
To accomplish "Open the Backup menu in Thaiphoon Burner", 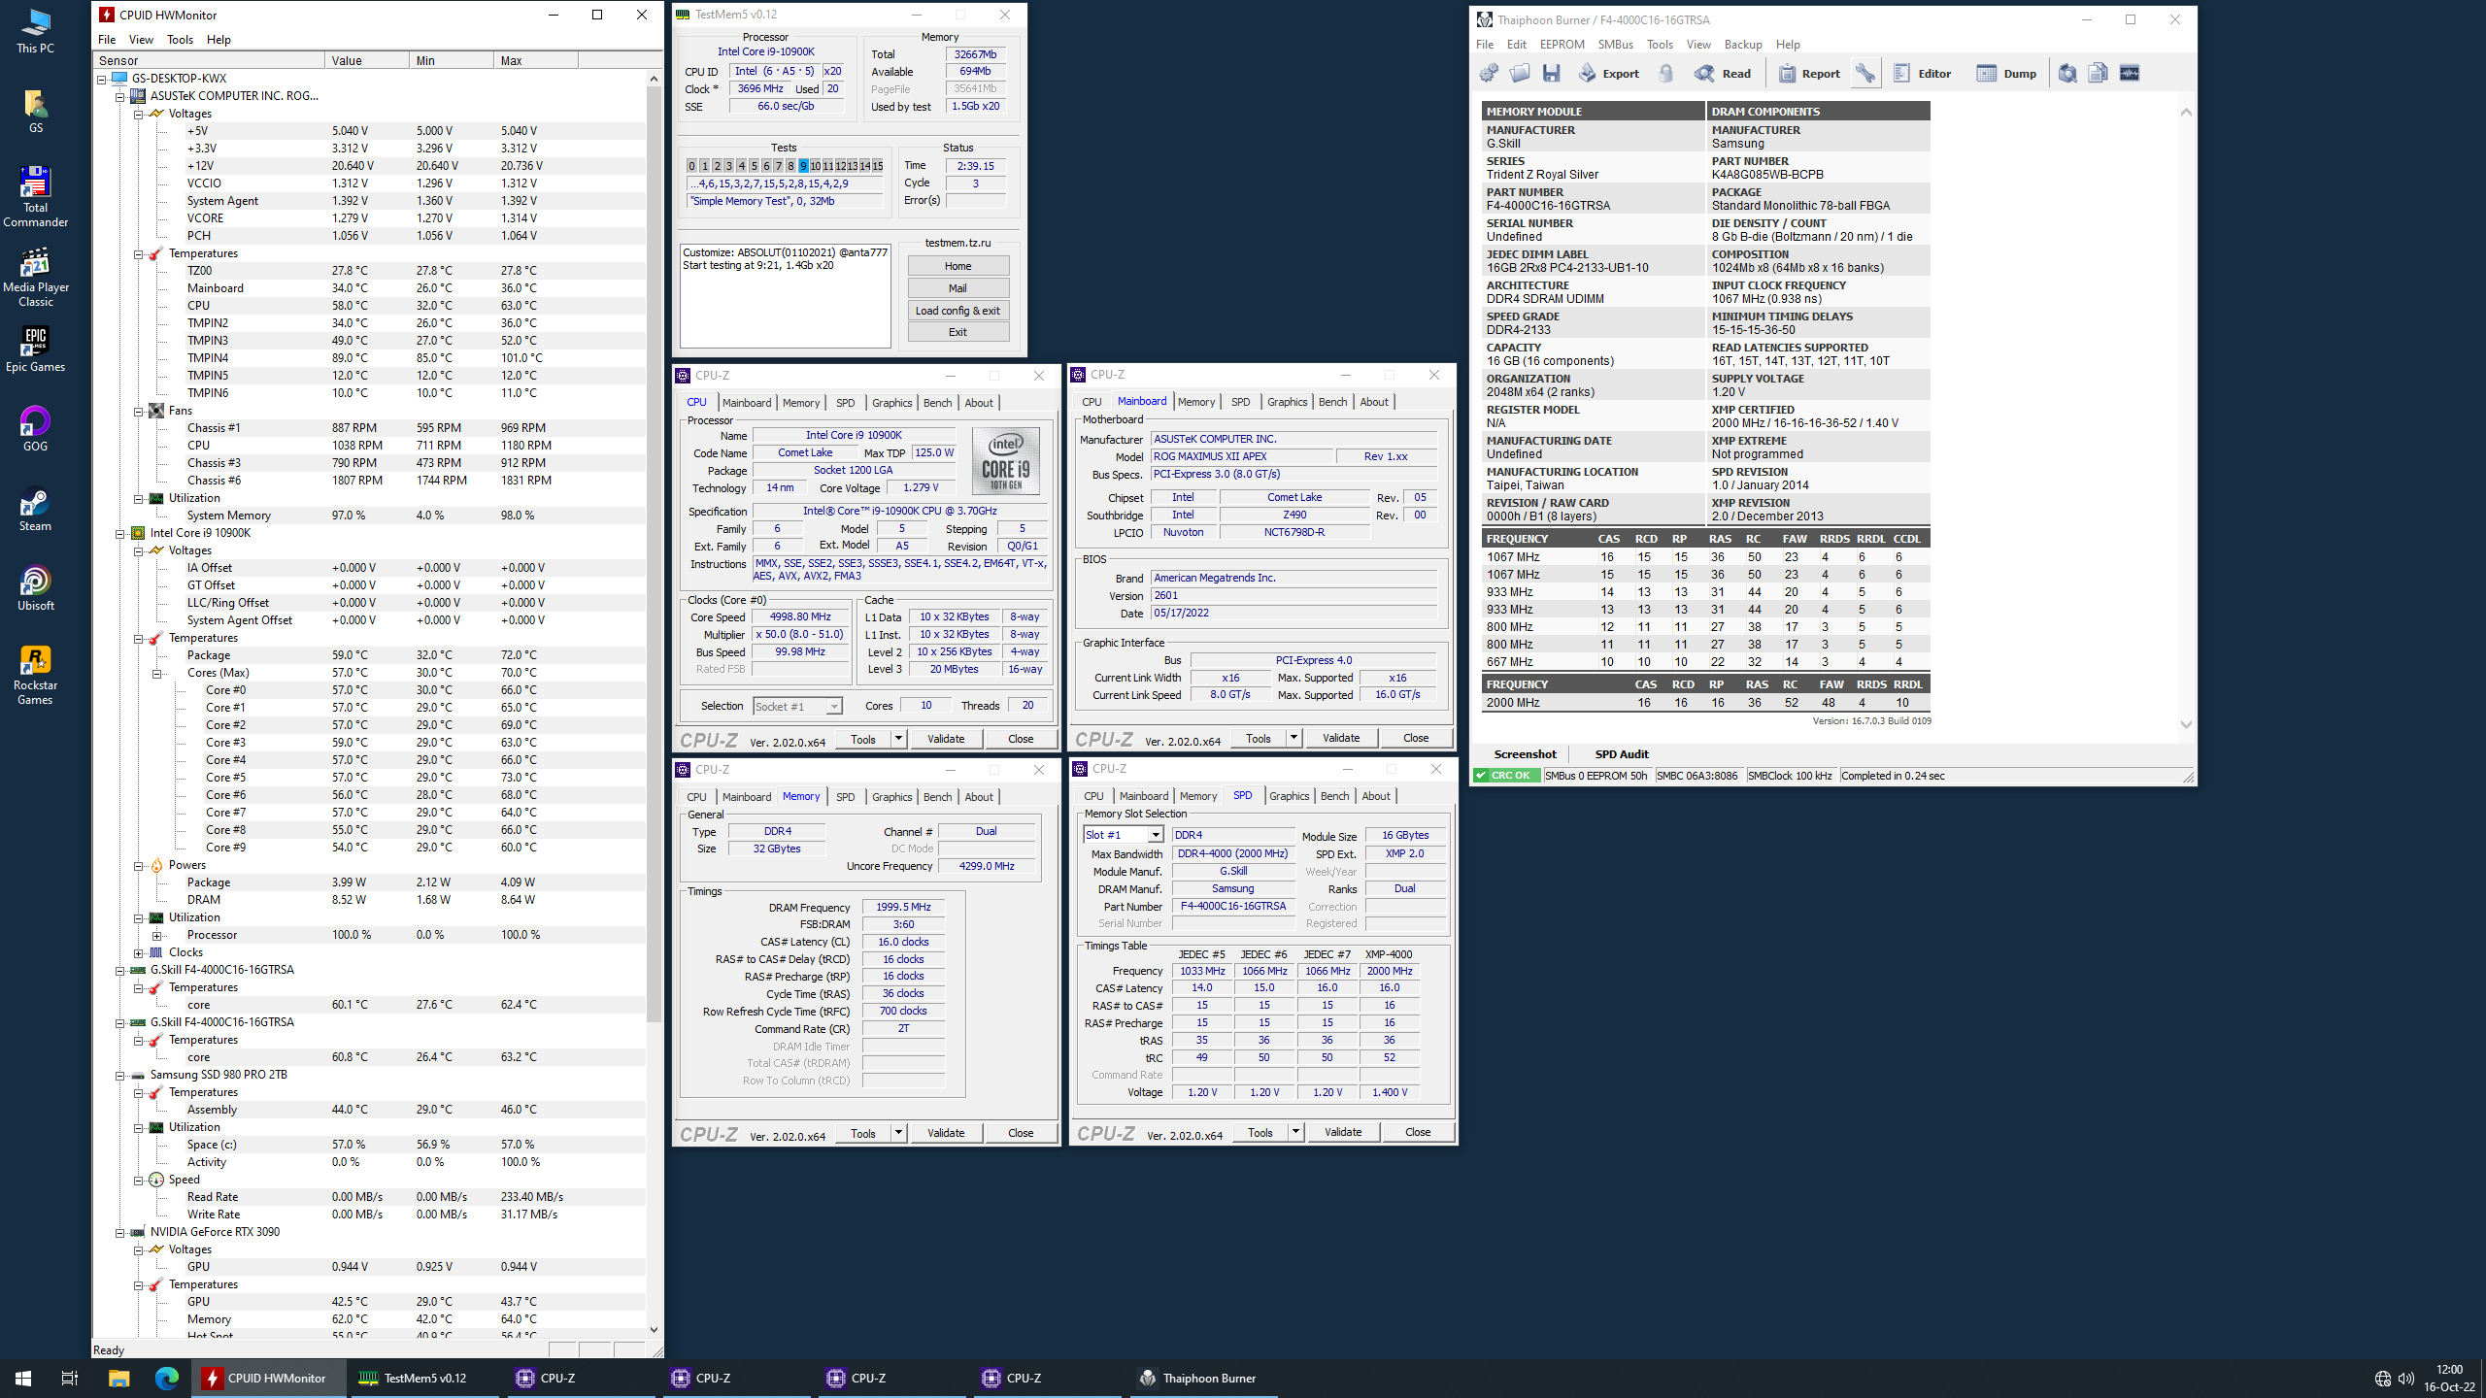I will [x=1743, y=45].
